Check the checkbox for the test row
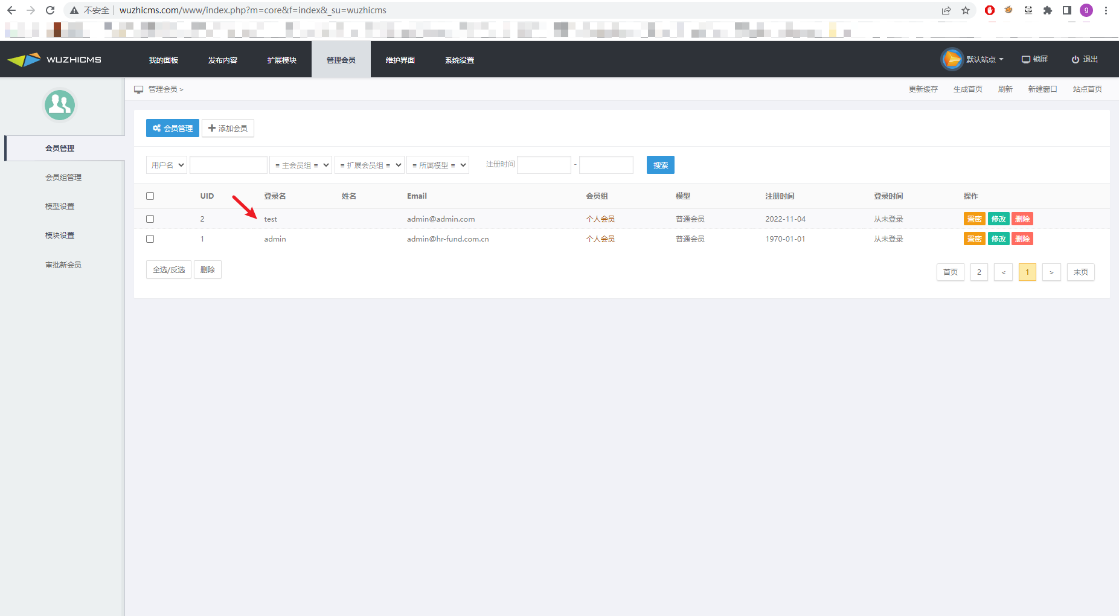 [x=150, y=219]
